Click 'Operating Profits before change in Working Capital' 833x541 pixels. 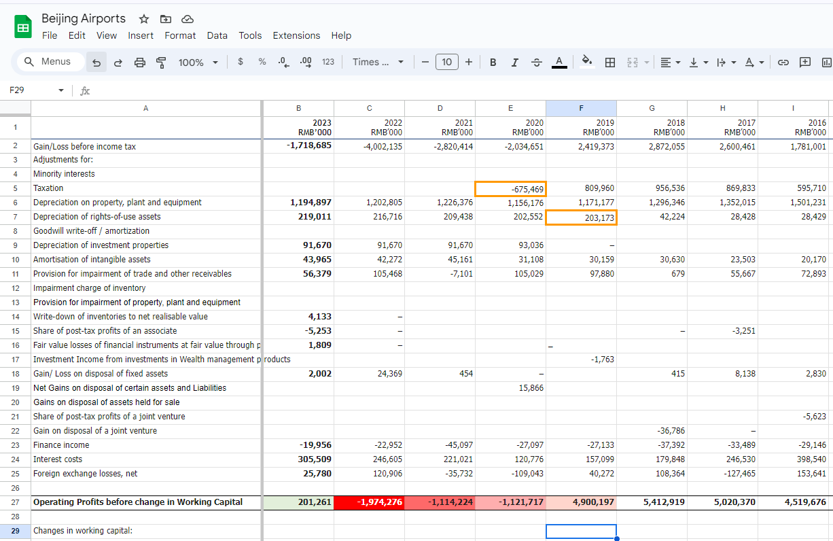tap(138, 502)
